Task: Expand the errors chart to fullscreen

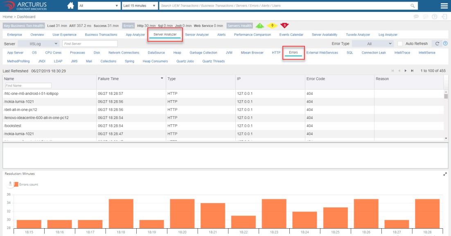Action: tap(445, 174)
